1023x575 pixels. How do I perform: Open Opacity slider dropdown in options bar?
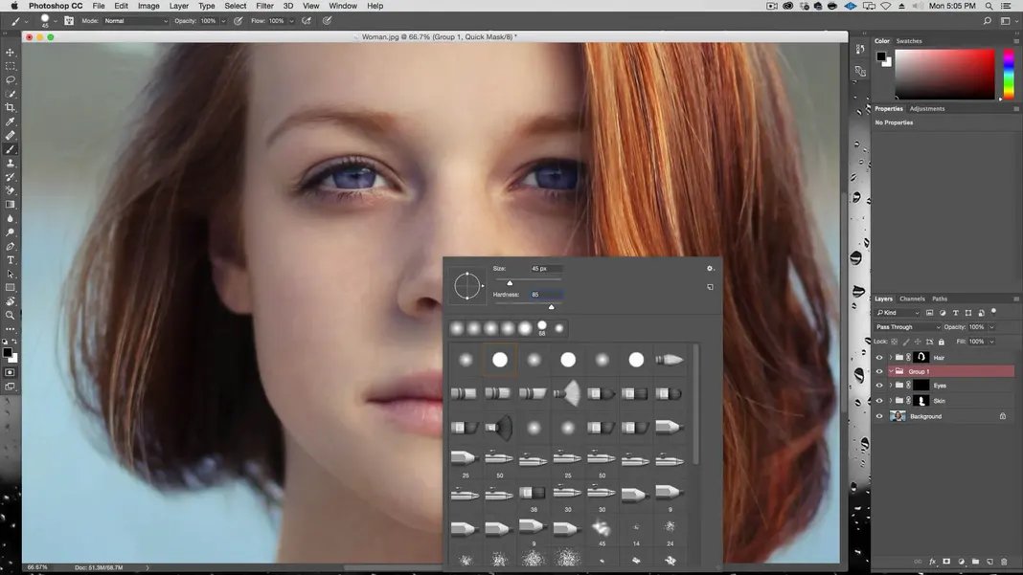tap(223, 21)
